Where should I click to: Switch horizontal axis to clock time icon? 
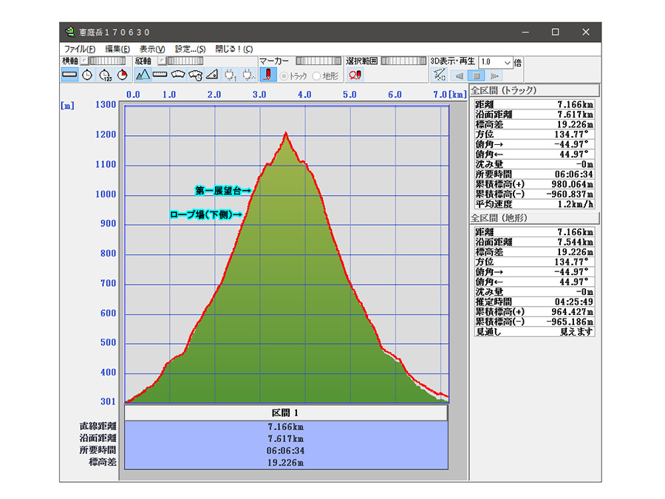pos(87,75)
